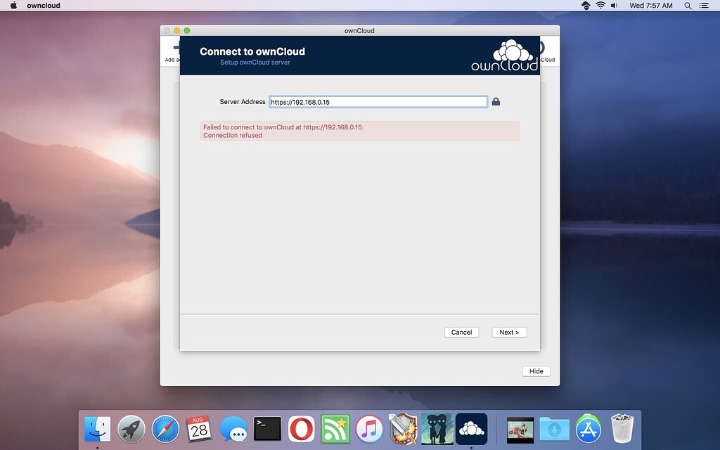Viewport: 720px width, 450px height.
Task: Click the green zoom button of the ownCloud window
Action: pos(187,30)
